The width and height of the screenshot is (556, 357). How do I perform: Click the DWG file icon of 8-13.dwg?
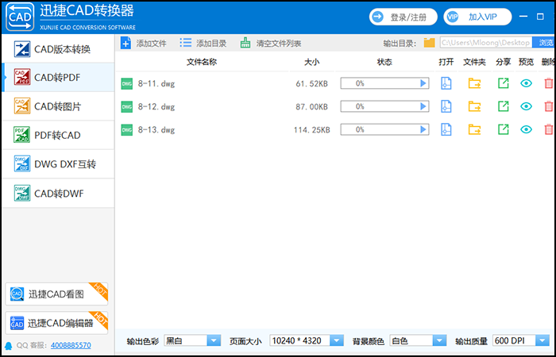pos(126,129)
